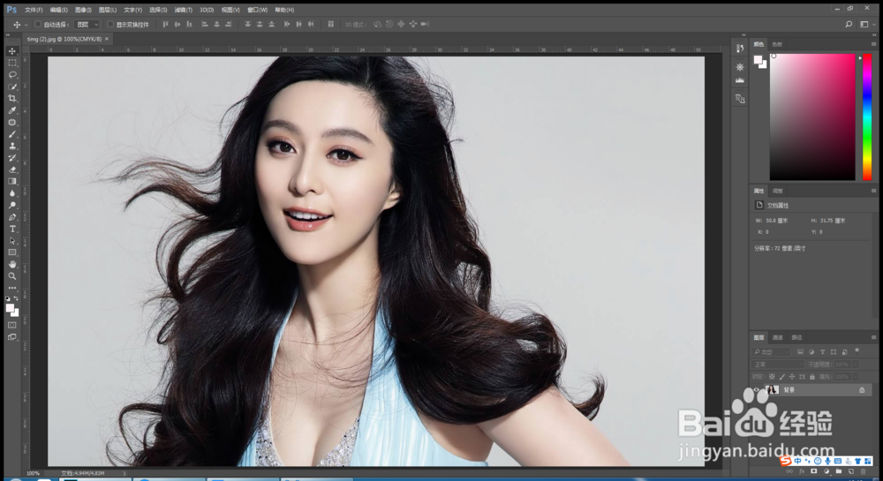Swap foreground and background colors
The height and width of the screenshot is (481, 883).
[16, 298]
